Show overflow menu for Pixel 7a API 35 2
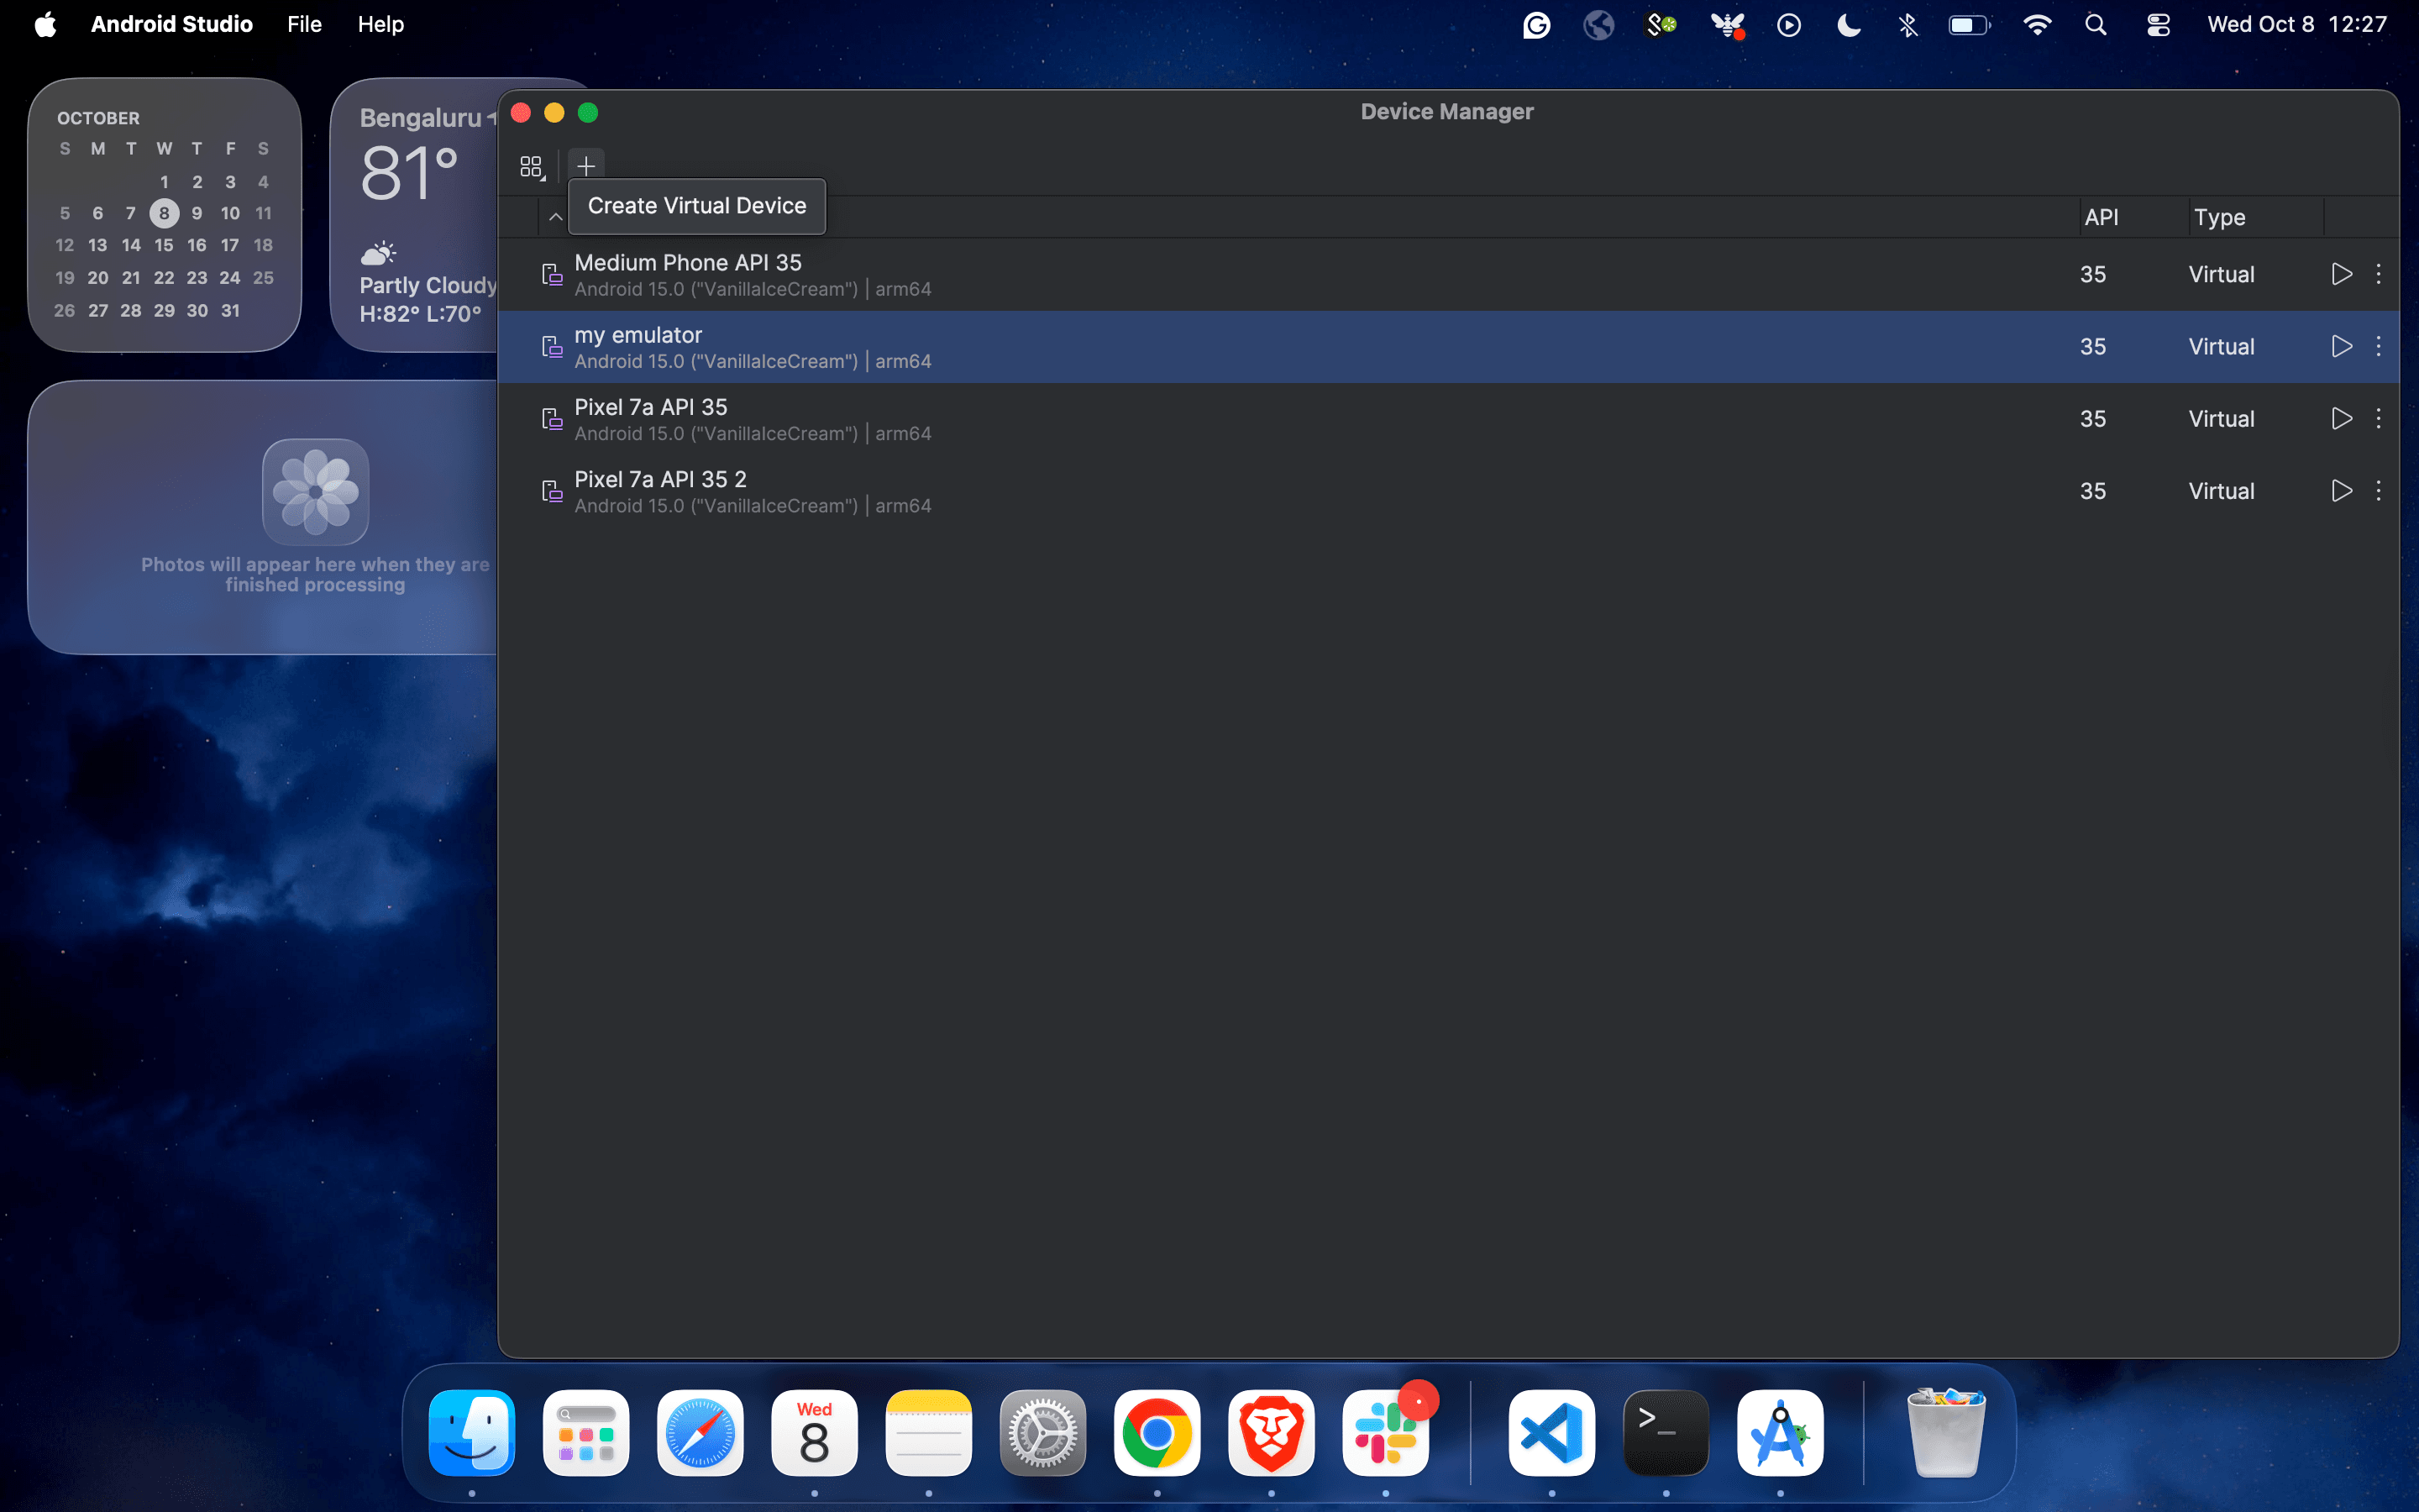 2378,491
